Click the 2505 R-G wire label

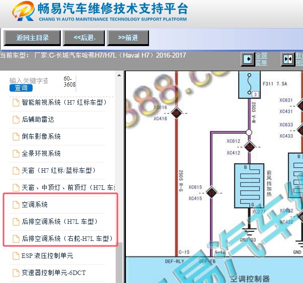pos(181,181)
